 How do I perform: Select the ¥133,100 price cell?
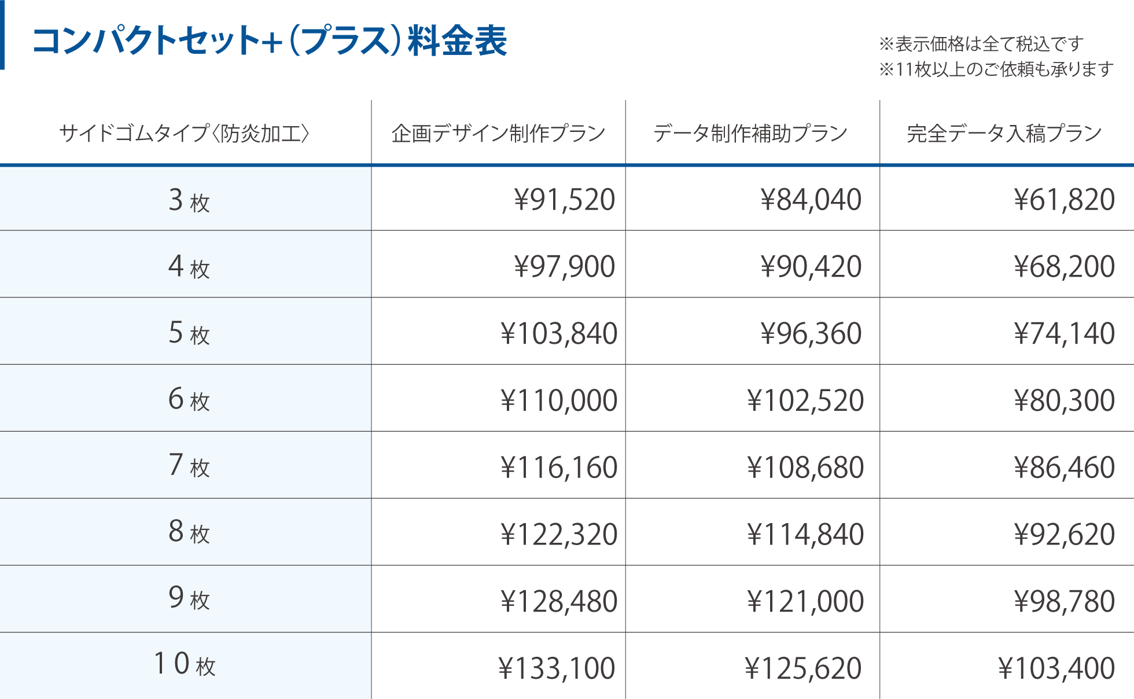[557, 668]
